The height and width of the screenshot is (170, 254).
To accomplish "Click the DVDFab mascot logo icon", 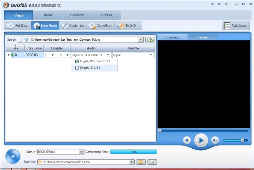I will point(6,5).
